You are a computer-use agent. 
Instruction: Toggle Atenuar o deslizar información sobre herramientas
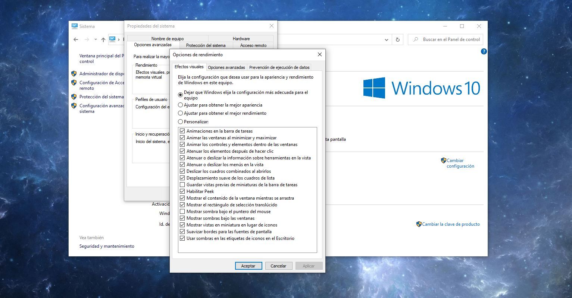coord(182,158)
